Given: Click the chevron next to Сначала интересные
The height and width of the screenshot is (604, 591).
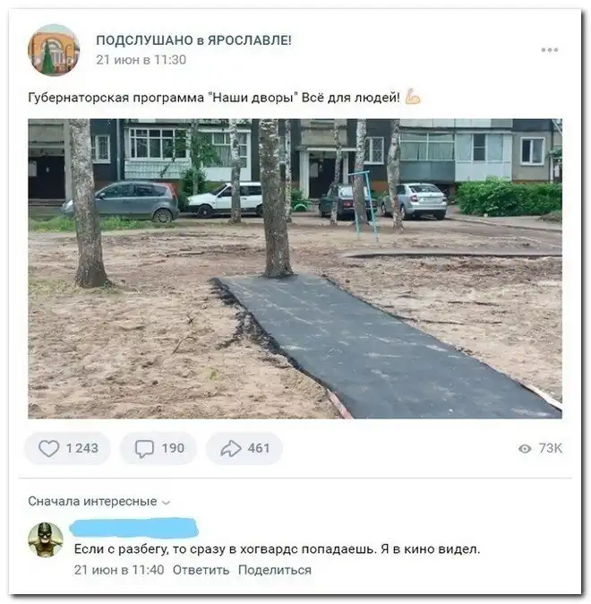Looking at the screenshot, I should click(x=167, y=503).
